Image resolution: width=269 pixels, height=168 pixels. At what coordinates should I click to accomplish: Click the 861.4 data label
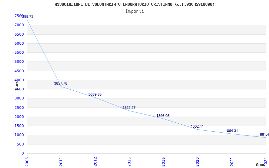click(264, 134)
